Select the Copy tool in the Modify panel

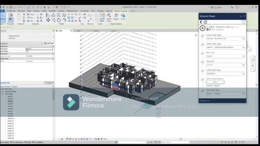coord(53,20)
